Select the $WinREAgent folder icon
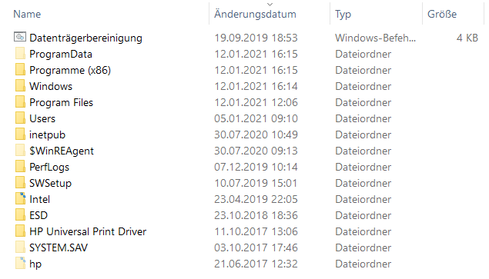Viewport: 489px width, 279px height. 20,151
